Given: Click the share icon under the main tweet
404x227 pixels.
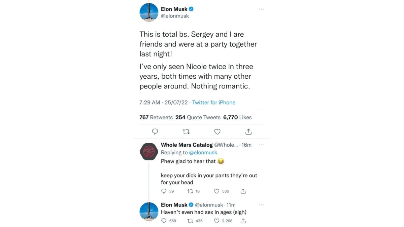Looking at the screenshot, I should (248, 131).
